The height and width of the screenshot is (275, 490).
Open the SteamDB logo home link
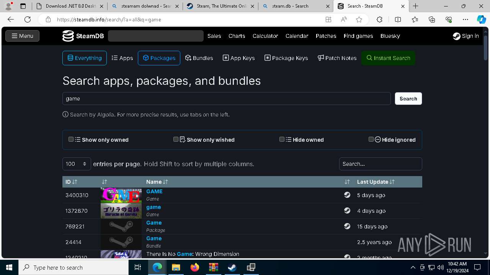pos(83,36)
